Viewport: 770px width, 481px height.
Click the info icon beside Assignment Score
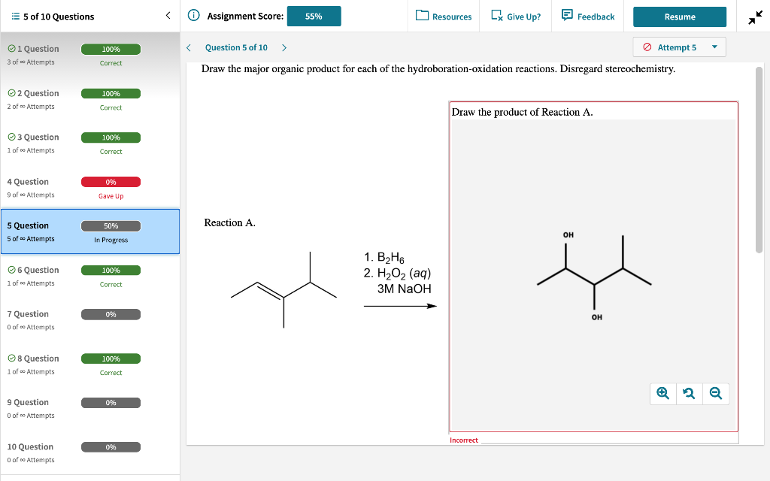(195, 16)
